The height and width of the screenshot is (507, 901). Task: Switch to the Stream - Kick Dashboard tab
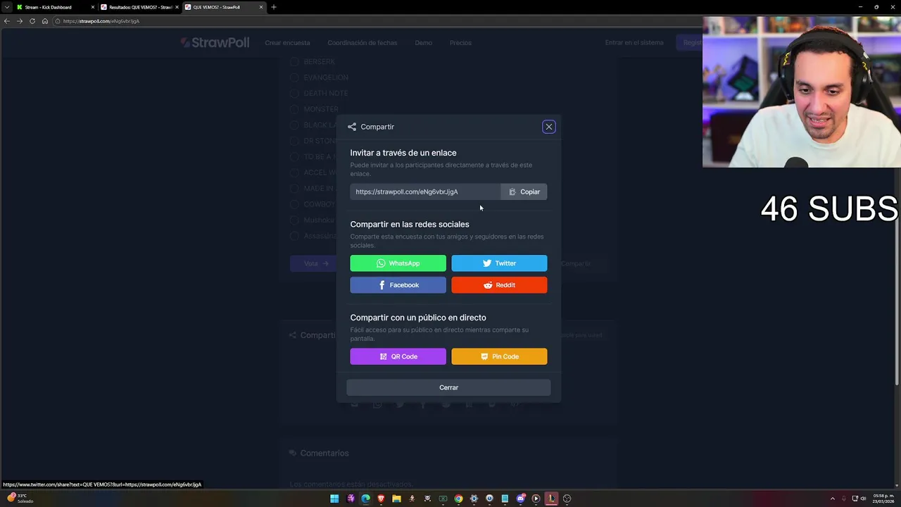coord(54,7)
